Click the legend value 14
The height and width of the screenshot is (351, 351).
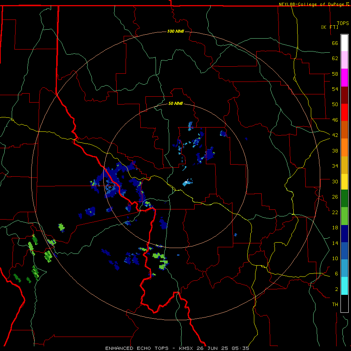pyautogui.click(x=335, y=243)
